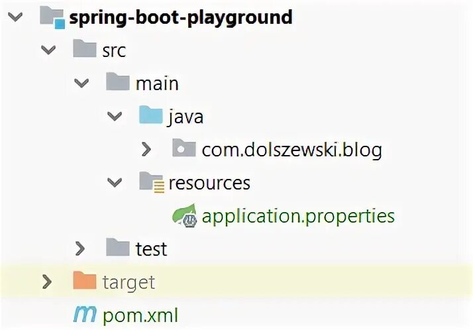This screenshot has width=473, height=330.
Task: Click the orange target folder icon
Action: pos(85,281)
